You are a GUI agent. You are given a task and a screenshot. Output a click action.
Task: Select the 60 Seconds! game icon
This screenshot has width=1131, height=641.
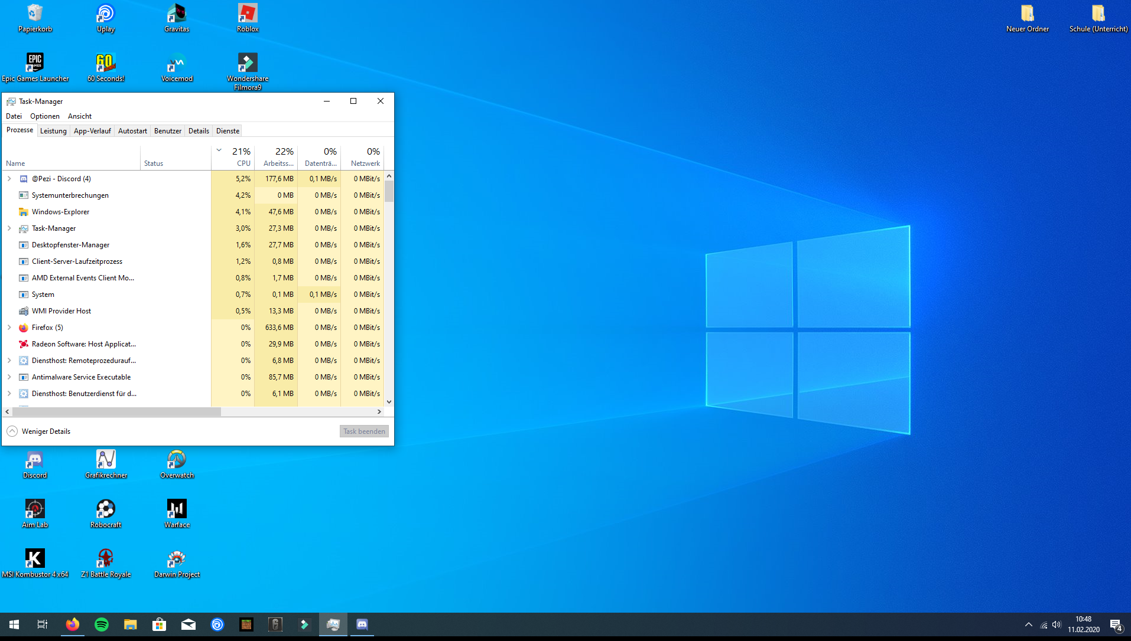click(106, 68)
